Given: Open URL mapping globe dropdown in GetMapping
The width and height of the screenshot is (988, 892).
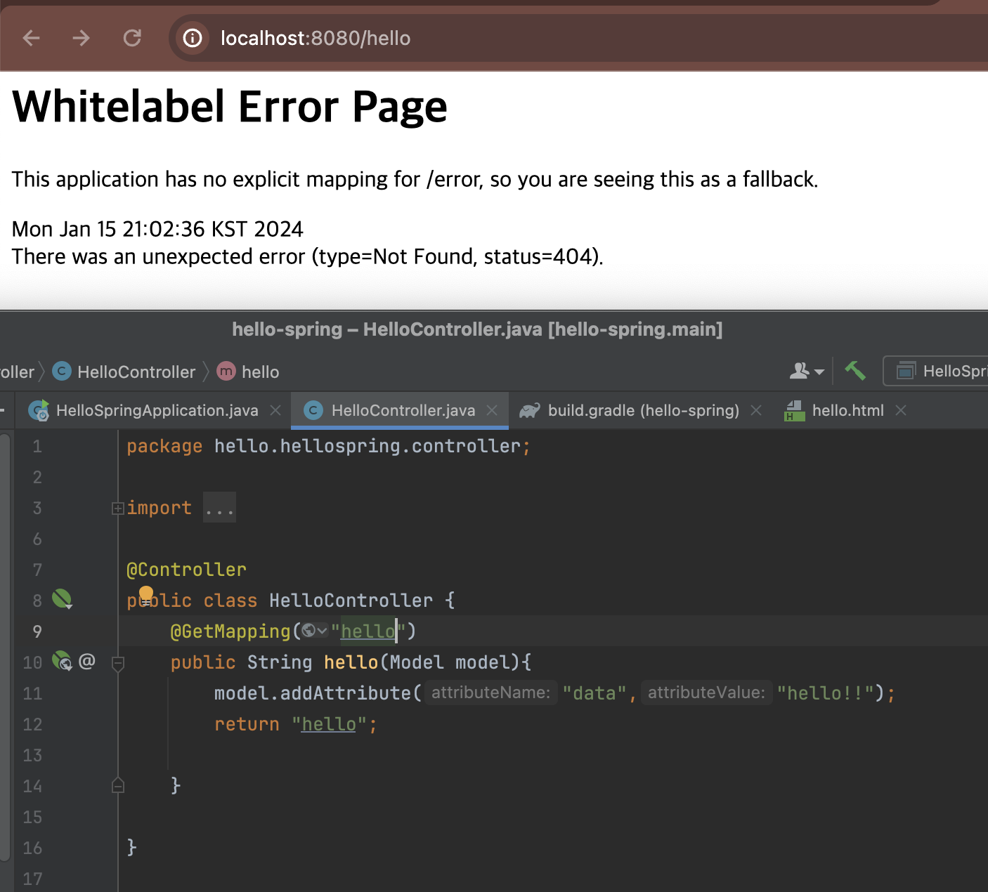Looking at the screenshot, I should pyautogui.click(x=314, y=631).
